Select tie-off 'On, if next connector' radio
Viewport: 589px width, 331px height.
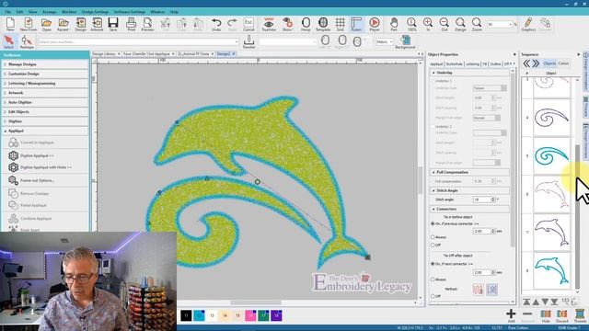click(433, 264)
